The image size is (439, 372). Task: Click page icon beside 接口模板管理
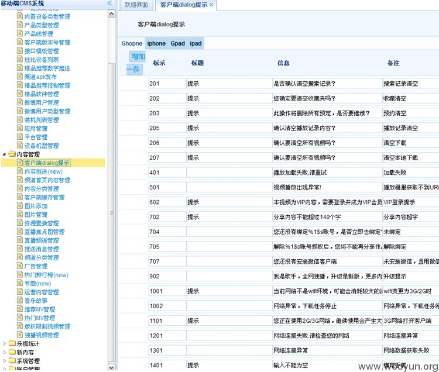[x=19, y=51]
